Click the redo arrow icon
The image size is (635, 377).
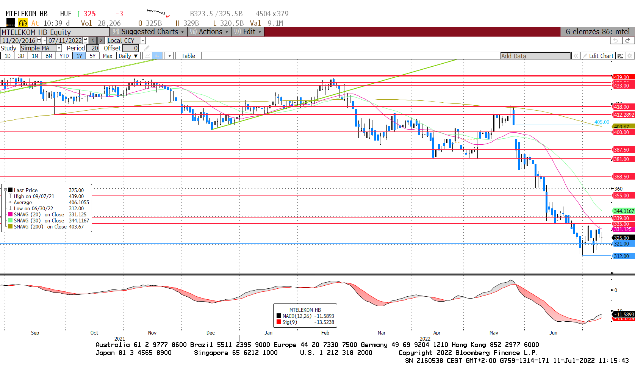click(x=627, y=41)
